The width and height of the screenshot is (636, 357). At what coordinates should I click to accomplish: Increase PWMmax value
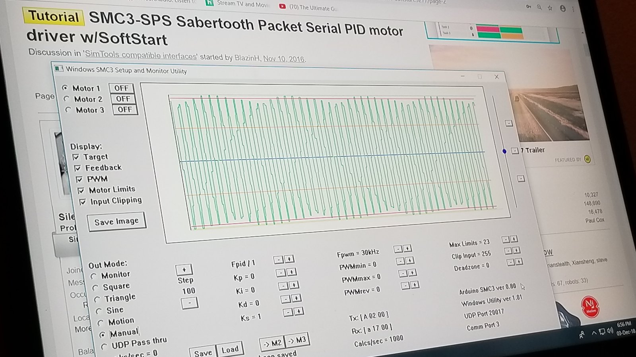pyautogui.click(x=412, y=273)
